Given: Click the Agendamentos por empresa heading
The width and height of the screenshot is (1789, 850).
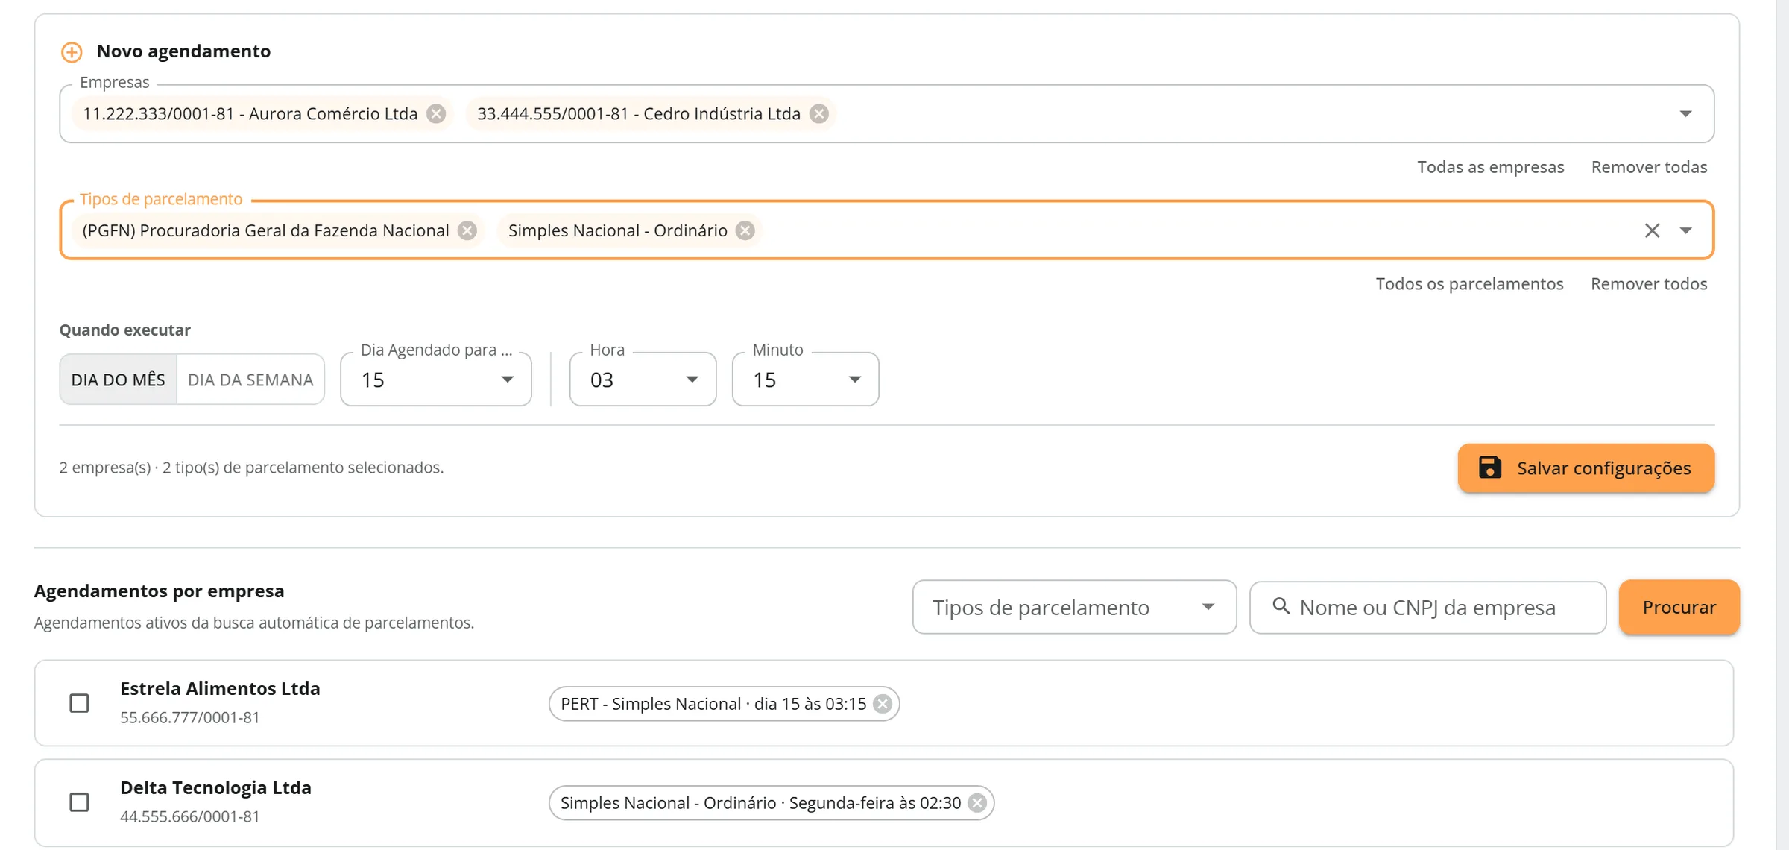Looking at the screenshot, I should tap(159, 591).
